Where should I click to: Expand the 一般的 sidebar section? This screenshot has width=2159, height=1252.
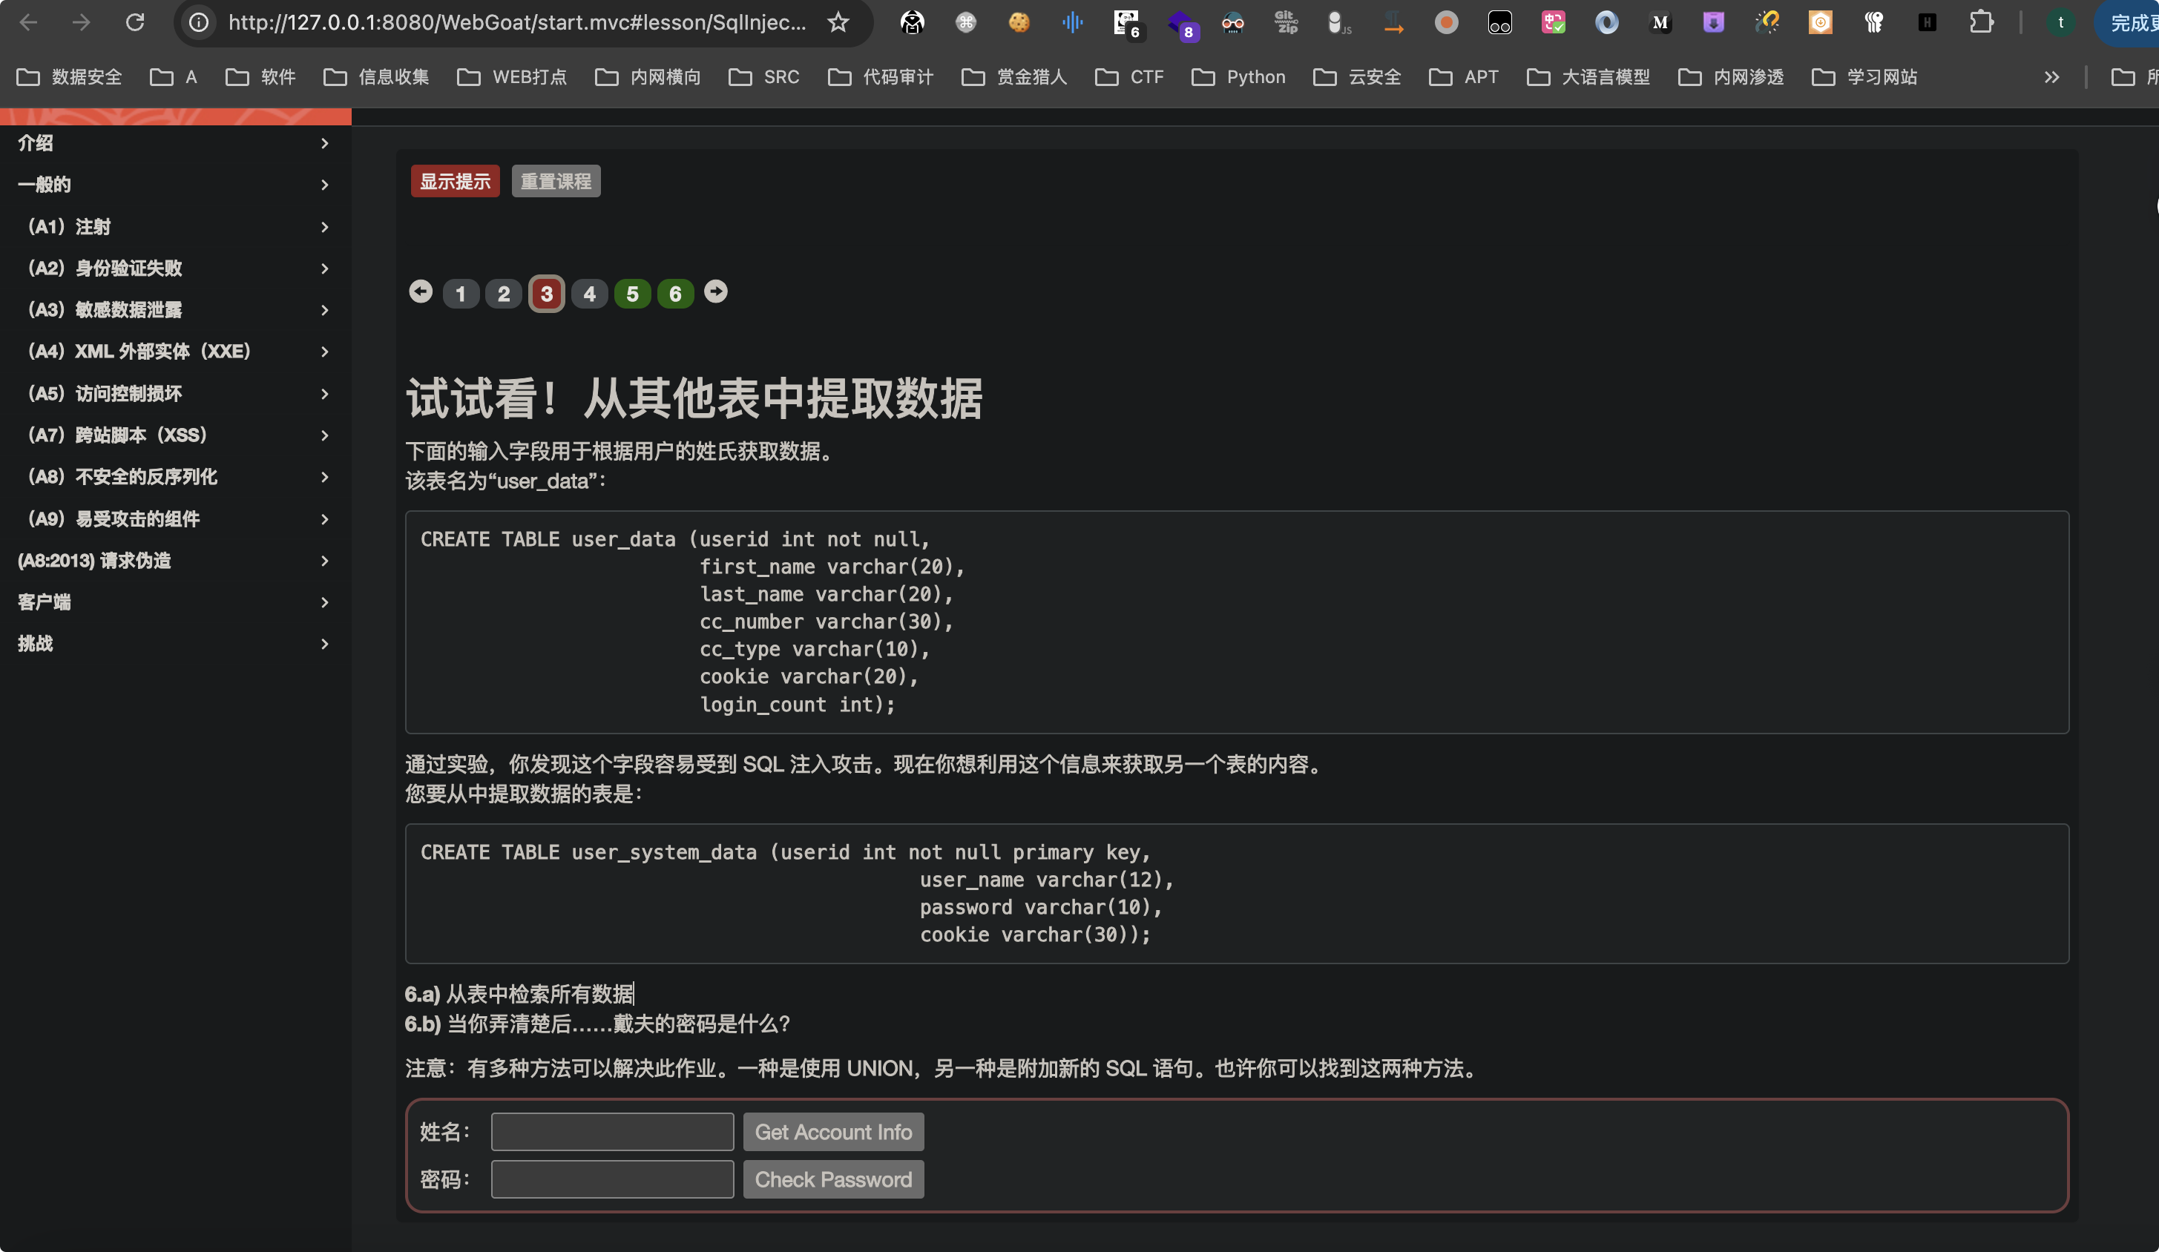click(176, 184)
